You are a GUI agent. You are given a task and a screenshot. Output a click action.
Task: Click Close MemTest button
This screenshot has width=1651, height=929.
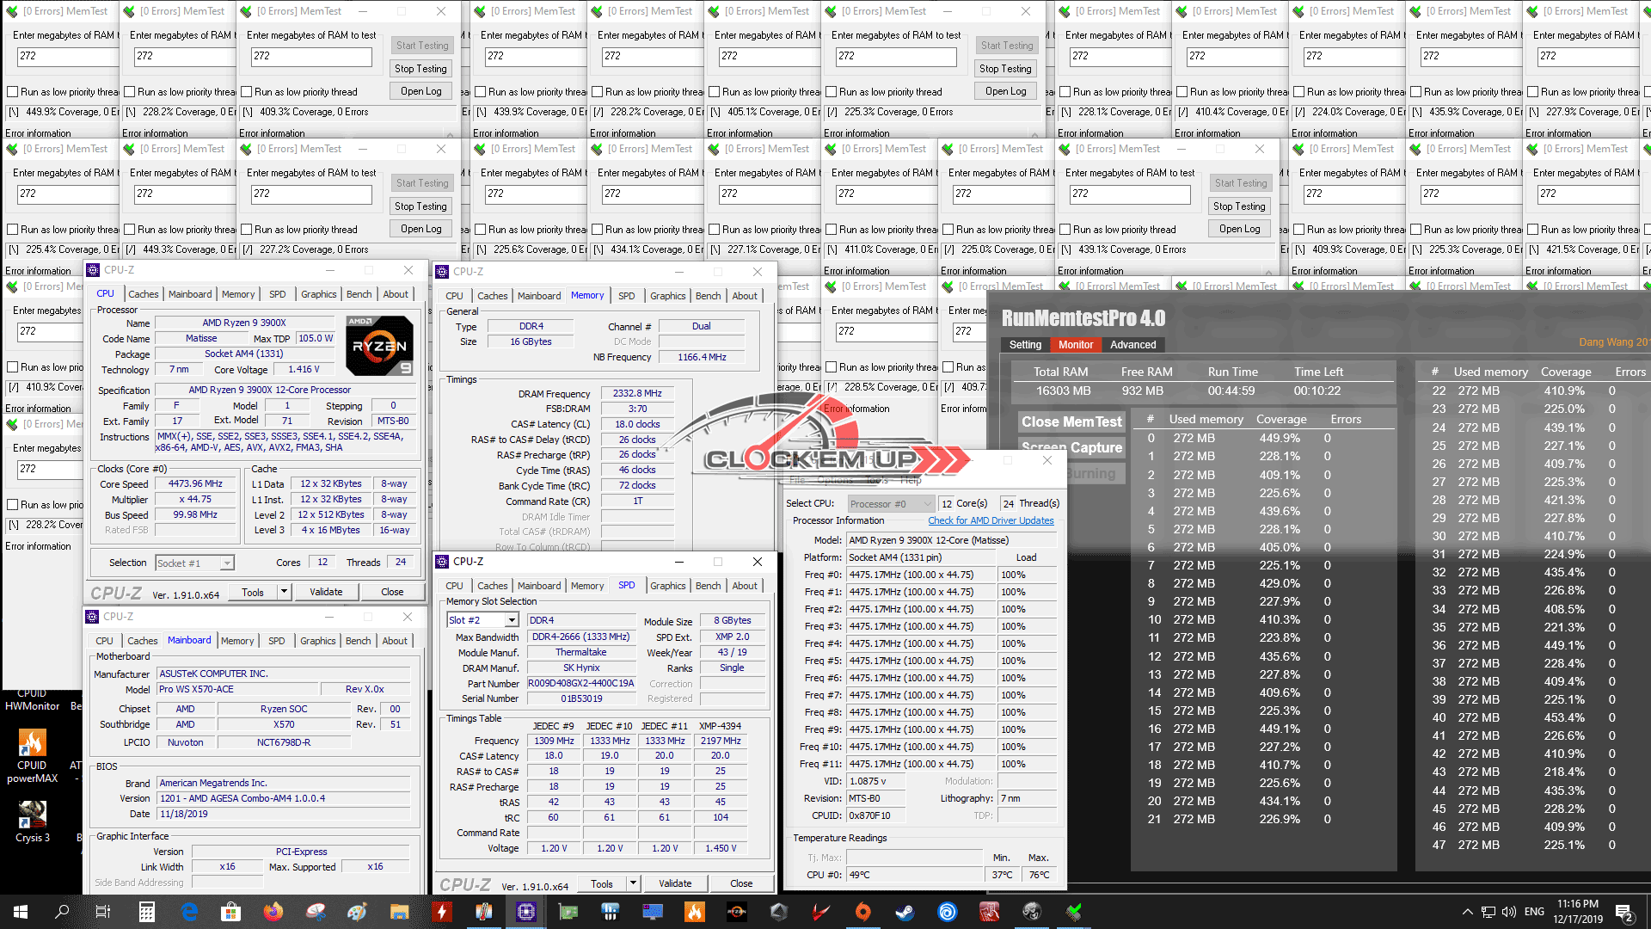pos(1071,421)
